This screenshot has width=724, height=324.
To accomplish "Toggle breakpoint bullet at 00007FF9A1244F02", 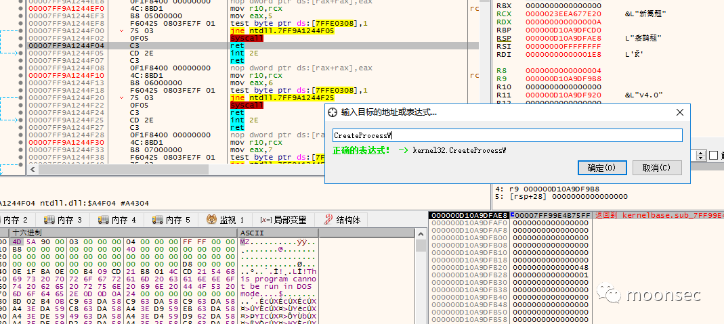I will [x=20, y=39].
